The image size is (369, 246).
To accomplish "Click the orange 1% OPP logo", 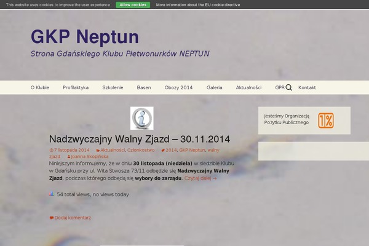I will [x=326, y=121].
